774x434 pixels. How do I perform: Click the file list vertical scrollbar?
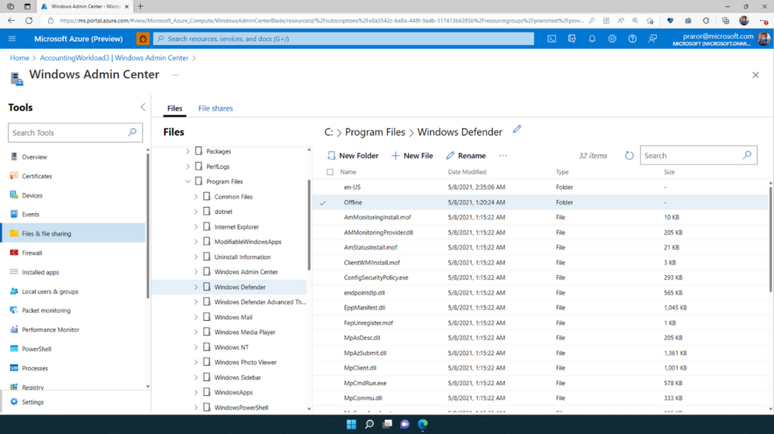point(770,239)
